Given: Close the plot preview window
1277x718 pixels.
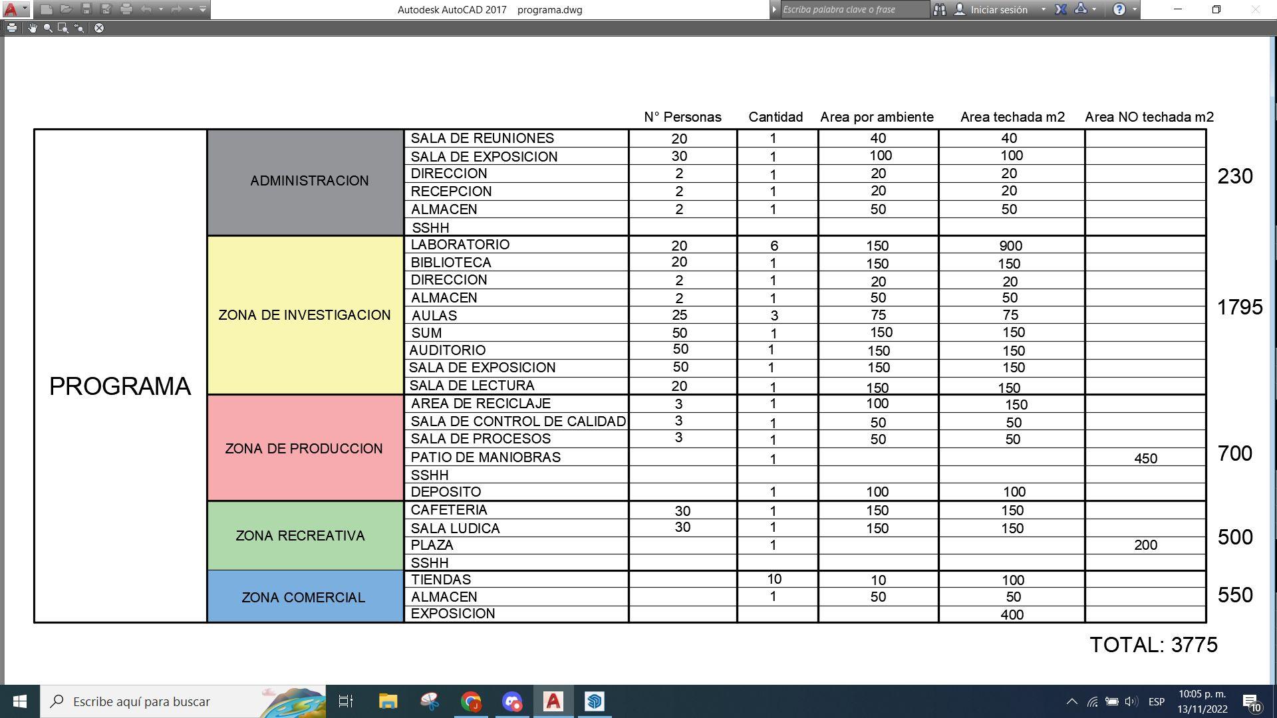Looking at the screenshot, I should [99, 28].
